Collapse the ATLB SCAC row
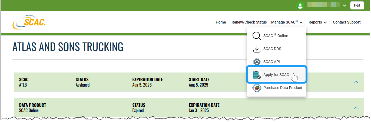This screenshot has height=122, width=371. point(356,82)
